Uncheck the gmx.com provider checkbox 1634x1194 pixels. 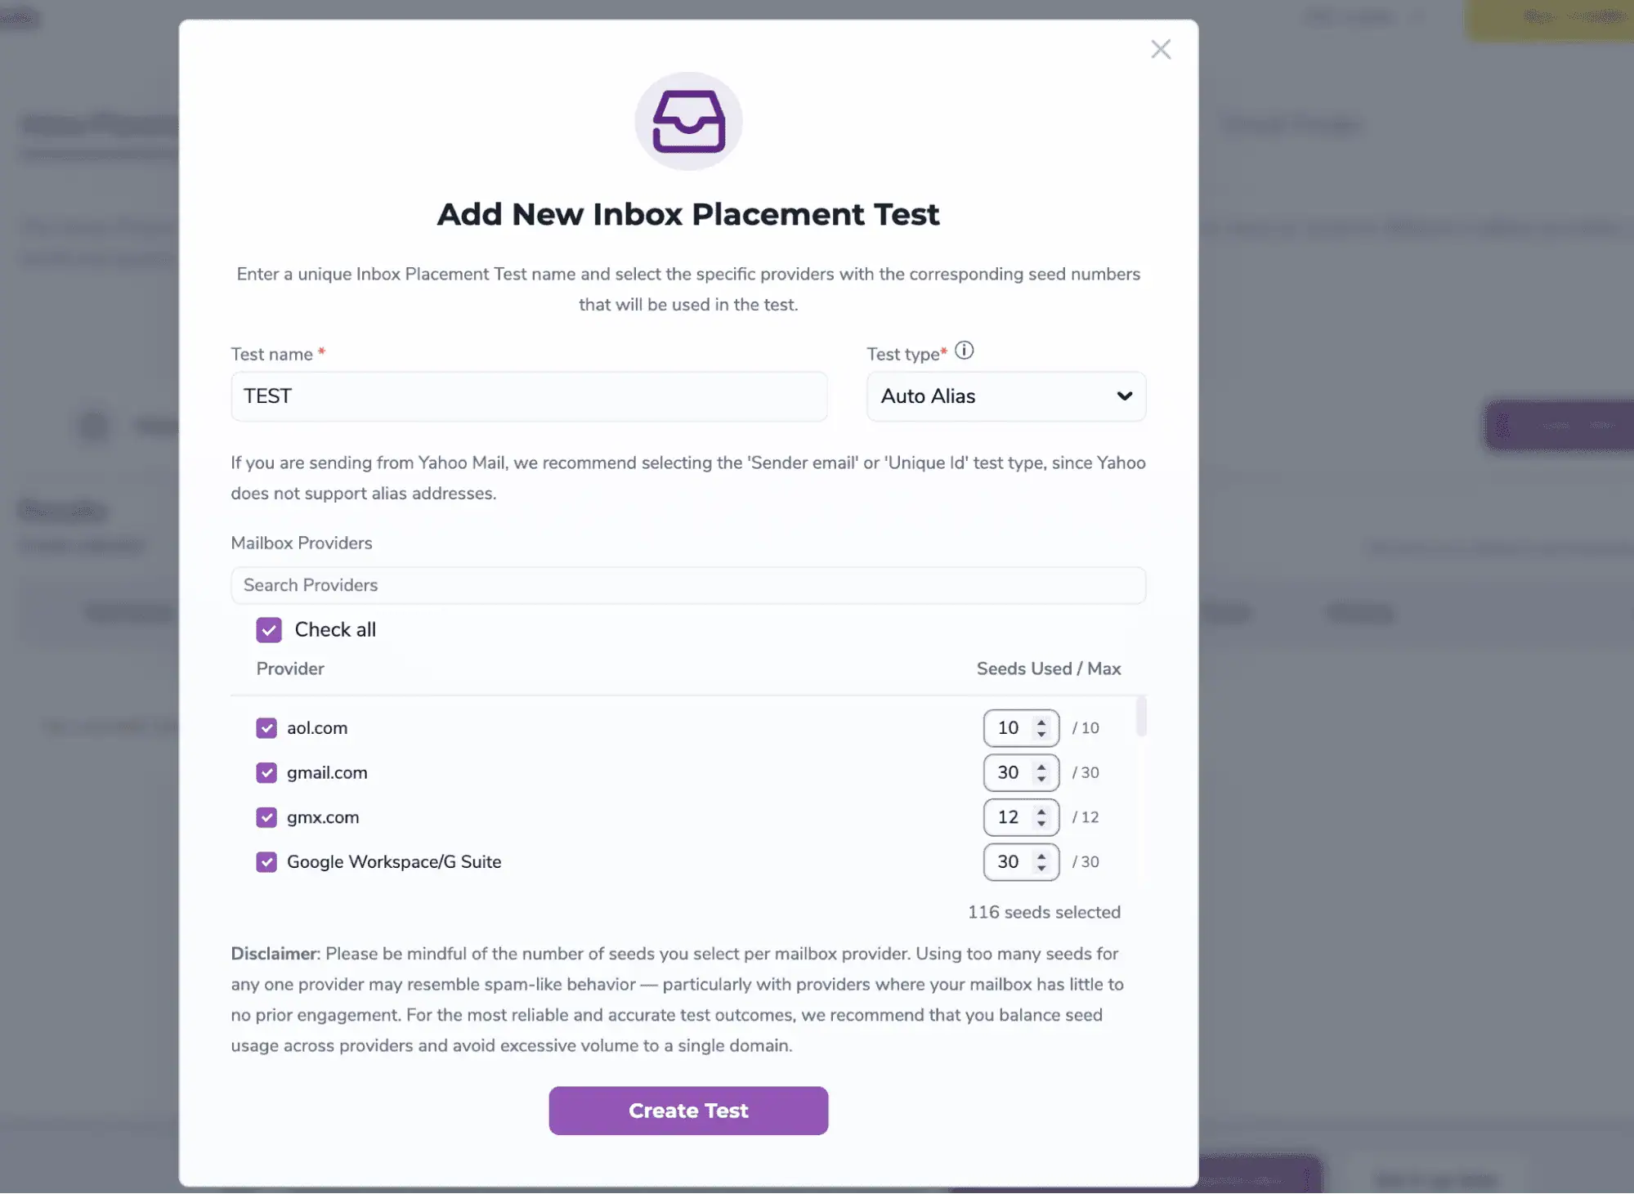pyautogui.click(x=266, y=817)
